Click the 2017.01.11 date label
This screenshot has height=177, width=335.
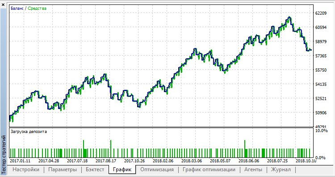[20, 161]
